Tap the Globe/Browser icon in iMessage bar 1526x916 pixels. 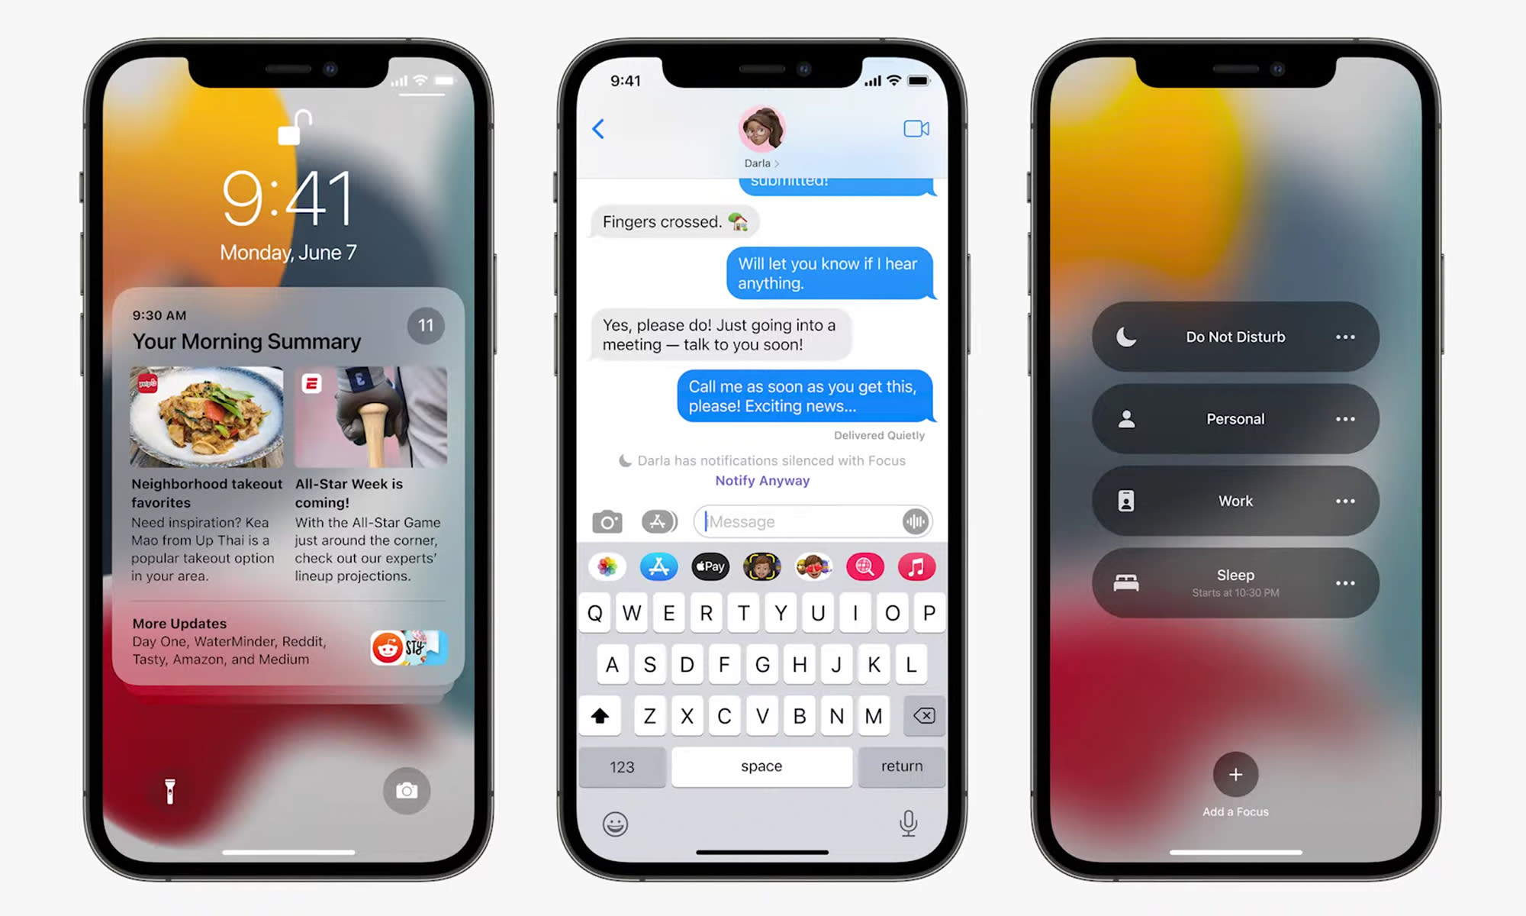point(863,566)
